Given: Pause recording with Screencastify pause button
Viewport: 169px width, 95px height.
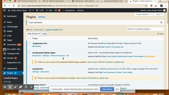Looking at the screenshot, I should (5, 87).
